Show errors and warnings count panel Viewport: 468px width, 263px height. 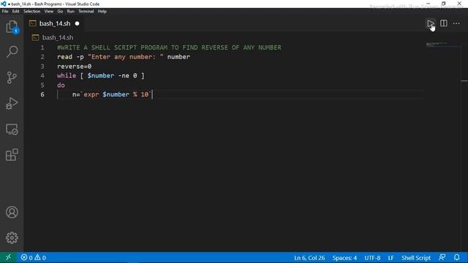tap(34, 257)
